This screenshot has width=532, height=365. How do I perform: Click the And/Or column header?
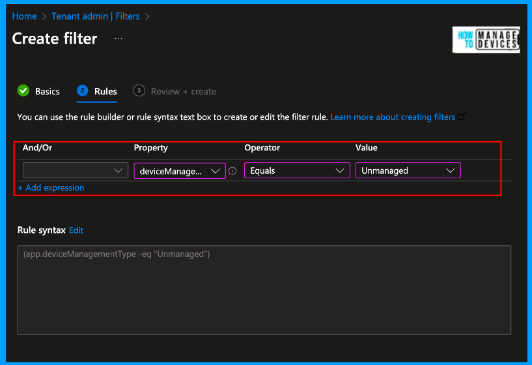pyautogui.click(x=37, y=148)
